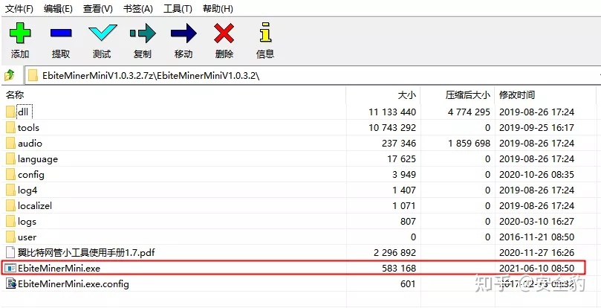Open the 编辑(E) menu
601x308 pixels.
coord(58,9)
